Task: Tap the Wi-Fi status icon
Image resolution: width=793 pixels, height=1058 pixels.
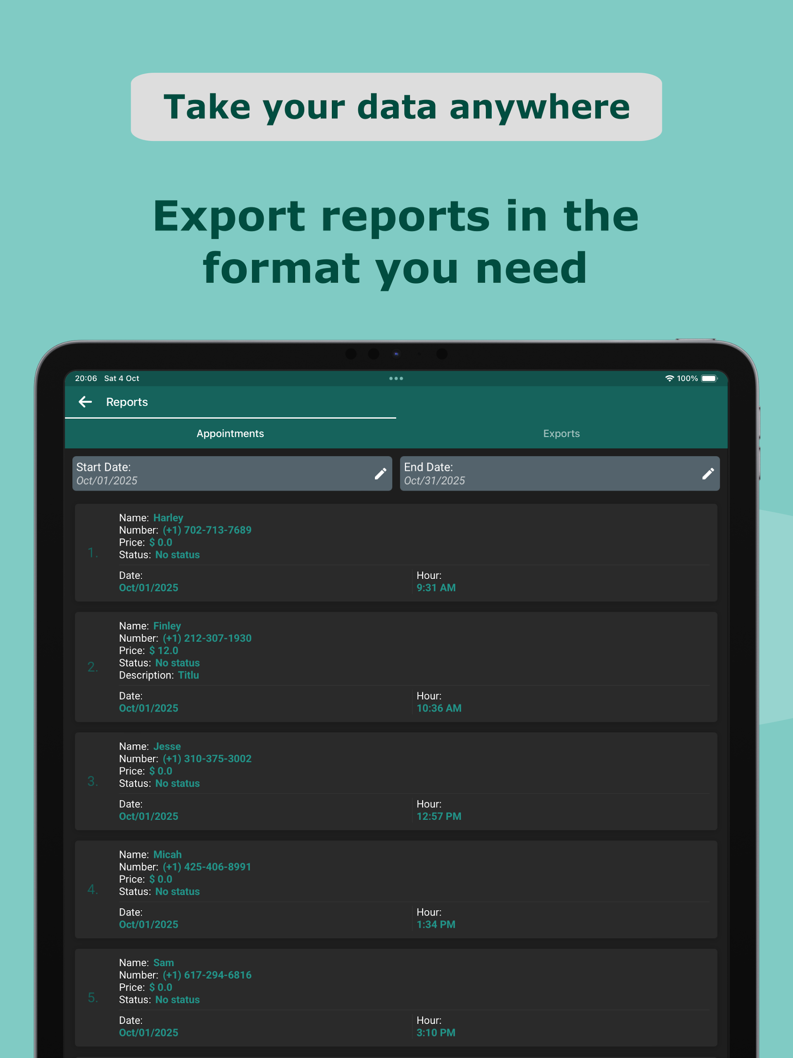Action: click(669, 378)
